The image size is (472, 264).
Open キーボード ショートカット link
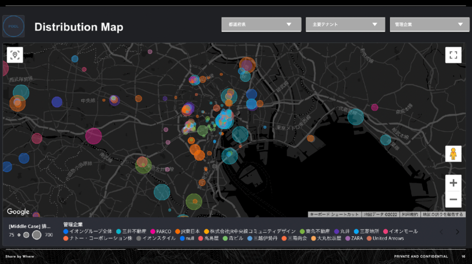tap(335, 214)
